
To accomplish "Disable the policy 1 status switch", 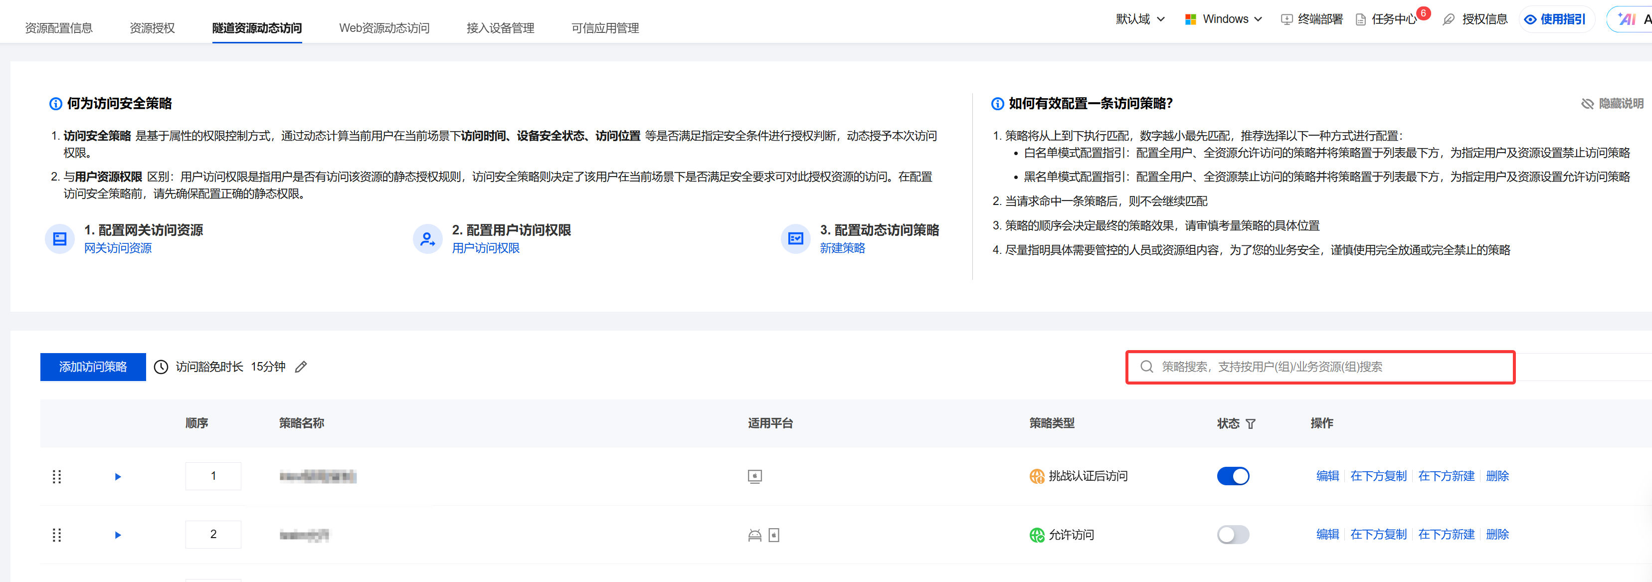I will point(1233,476).
